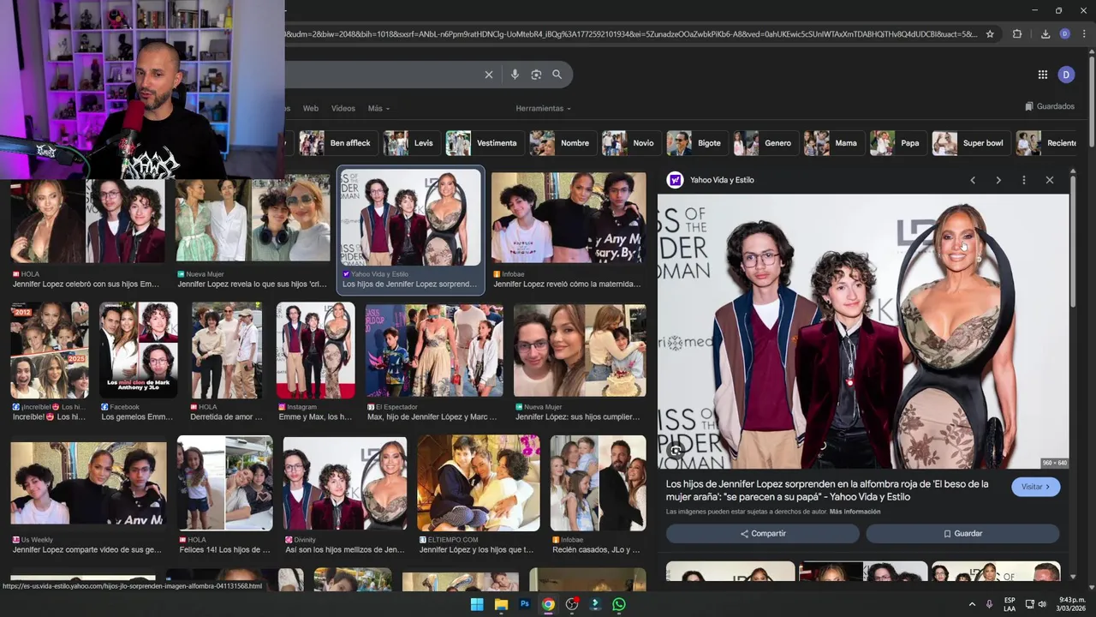Open File Explorer from taskbar
This screenshot has height=617, width=1096.
(501, 604)
